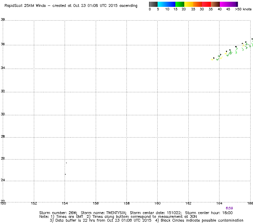
Task: Click the "Storm center date: 151022;" text
Action: pos(156,213)
